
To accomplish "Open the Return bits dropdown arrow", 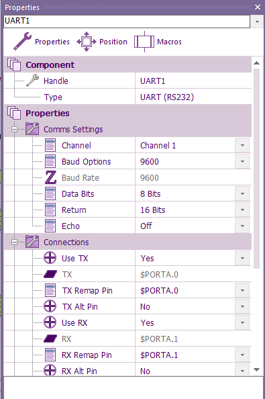I will click(x=242, y=210).
